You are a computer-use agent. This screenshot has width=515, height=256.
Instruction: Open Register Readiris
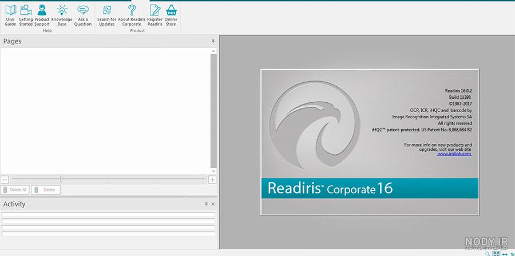coord(154,15)
